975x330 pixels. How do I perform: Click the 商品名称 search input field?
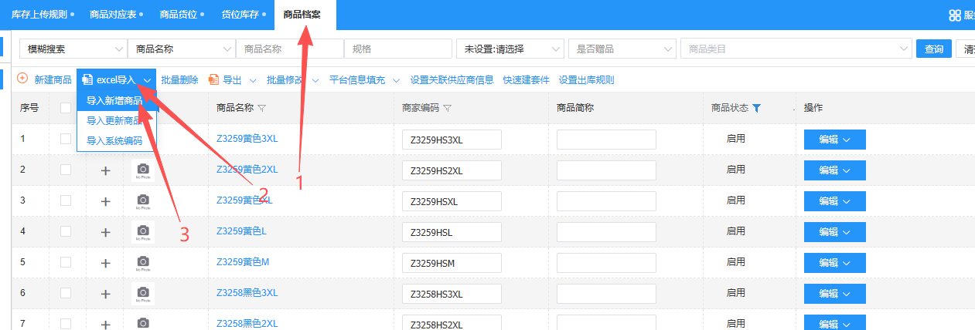click(290, 49)
